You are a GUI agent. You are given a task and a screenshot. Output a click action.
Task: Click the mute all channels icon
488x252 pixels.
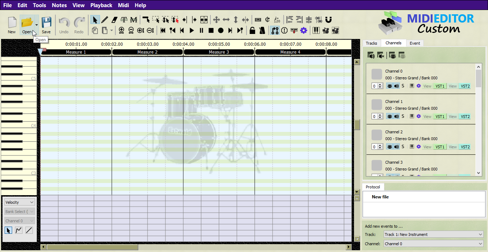pyautogui.click(x=381, y=55)
